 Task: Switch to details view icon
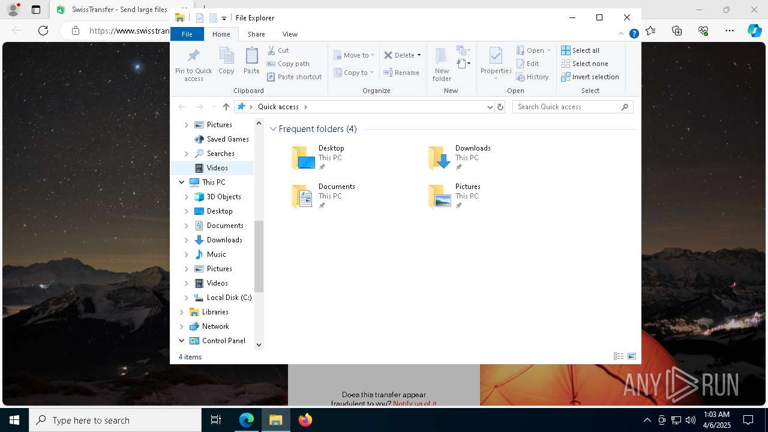tap(619, 356)
